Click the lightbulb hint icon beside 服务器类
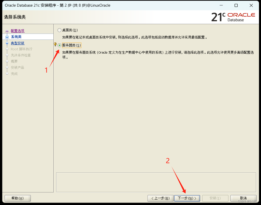Image resolution: width=261 pixels, height=205 pixels. coord(55,44)
